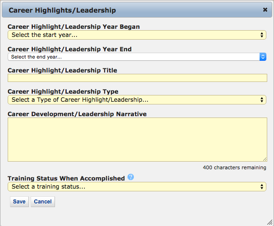Click the narrative textarea resize handle
The width and height of the screenshot is (274, 226).
265,159
